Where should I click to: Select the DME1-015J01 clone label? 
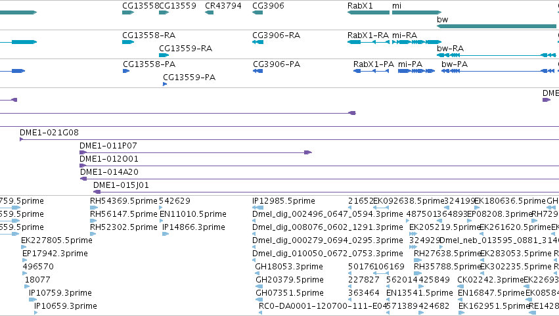pyautogui.click(x=122, y=185)
